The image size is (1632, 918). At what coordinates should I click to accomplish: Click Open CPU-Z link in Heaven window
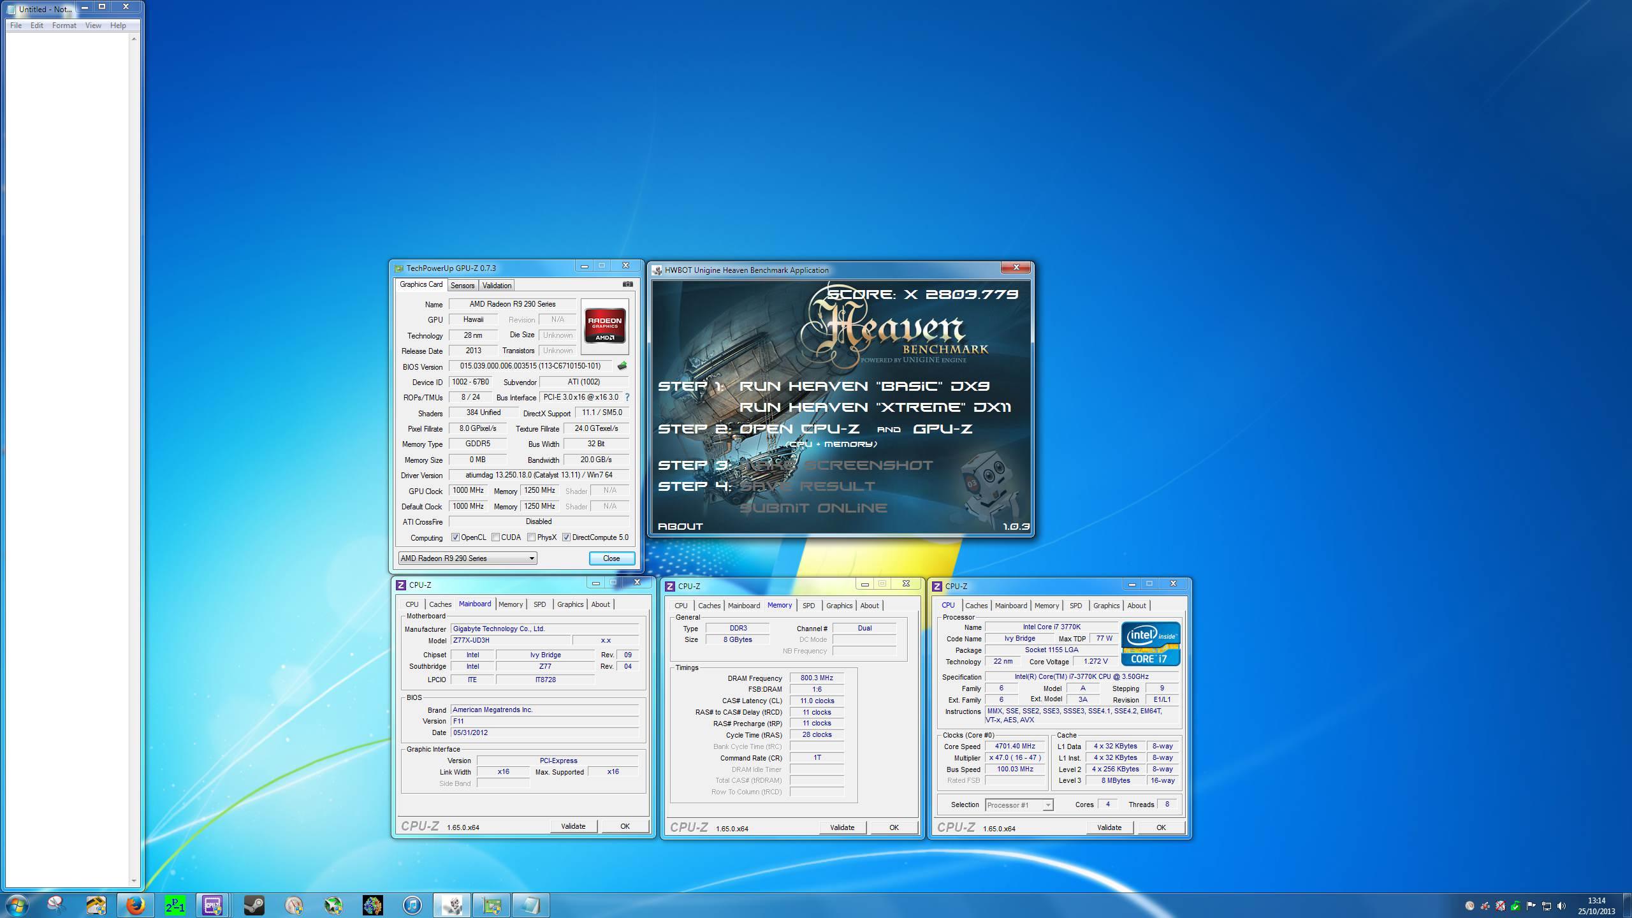coord(799,429)
